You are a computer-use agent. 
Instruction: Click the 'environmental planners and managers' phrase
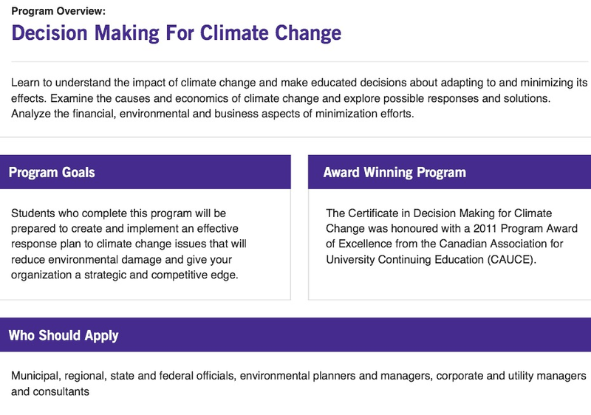click(x=335, y=376)
